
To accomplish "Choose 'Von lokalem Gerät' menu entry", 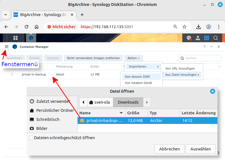I will click(138, 83).
